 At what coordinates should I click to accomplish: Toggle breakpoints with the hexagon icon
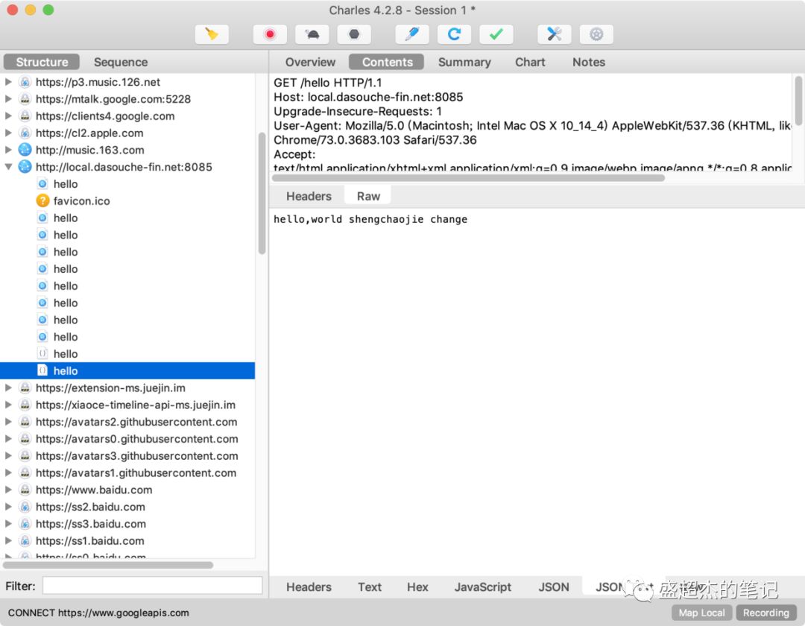point(354,34)
